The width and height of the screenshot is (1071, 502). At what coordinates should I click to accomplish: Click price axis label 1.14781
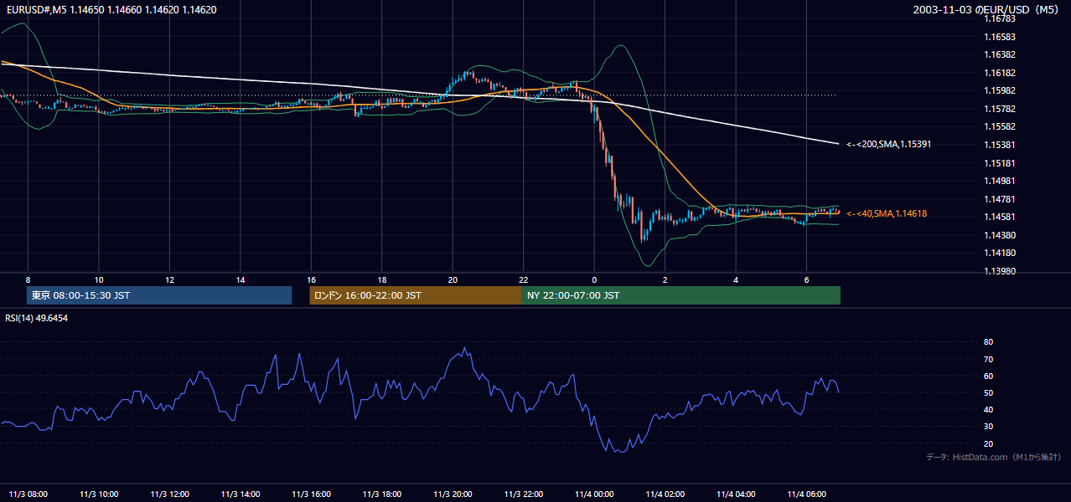pyautogui.click(x=1000, y=199)
